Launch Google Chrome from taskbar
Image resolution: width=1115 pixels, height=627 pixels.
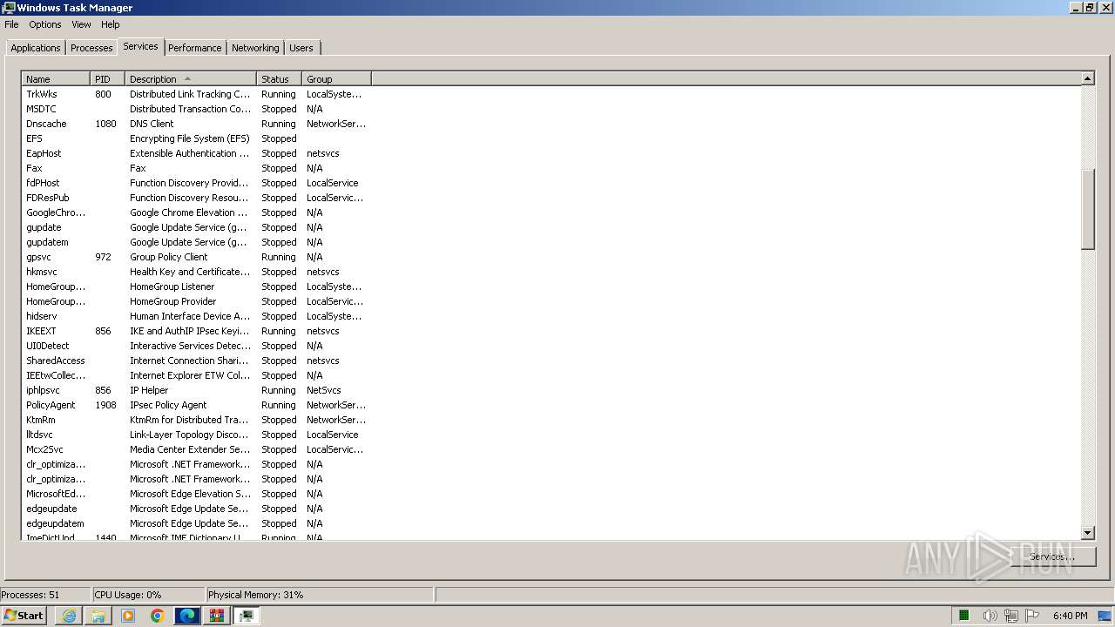158,616
